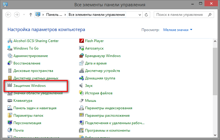Open Защитник Windows link
Screen dimensions: 220x140
coord(30,86)
